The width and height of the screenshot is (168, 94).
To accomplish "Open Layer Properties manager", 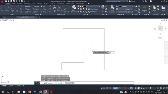I will [74, 9].
